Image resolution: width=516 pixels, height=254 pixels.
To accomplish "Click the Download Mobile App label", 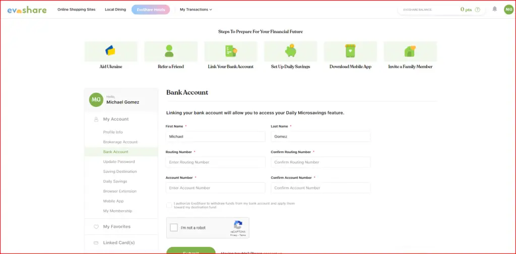I will tap(351, 67).
